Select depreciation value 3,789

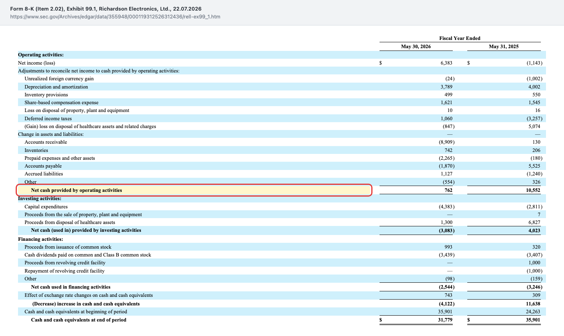446,87
